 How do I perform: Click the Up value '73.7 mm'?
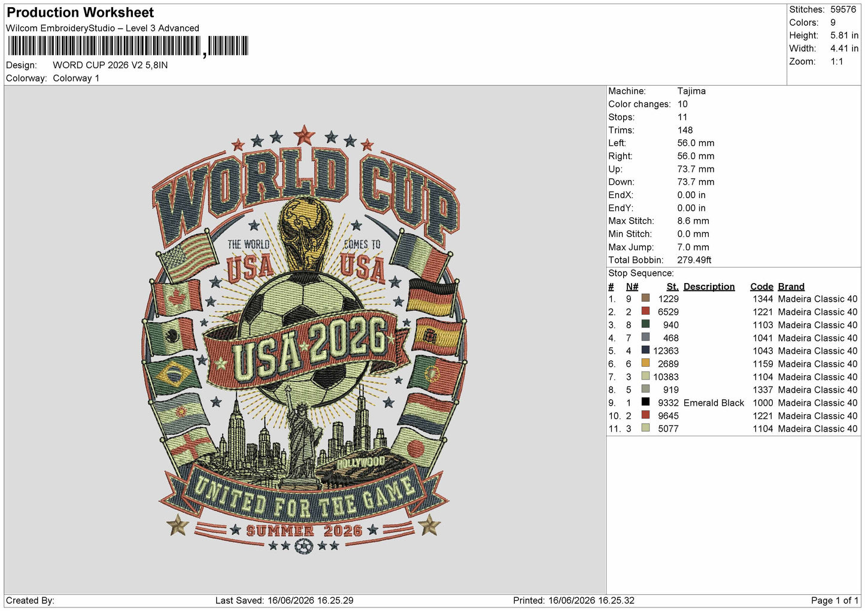[x=696, y=169]
